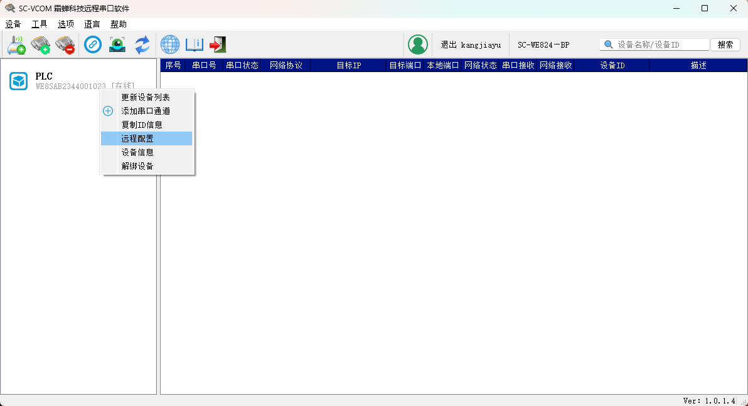Select 解绑设备 in context menu
Image resolution: width=748 pixels, height=406 pixels.
pos(146,166)
